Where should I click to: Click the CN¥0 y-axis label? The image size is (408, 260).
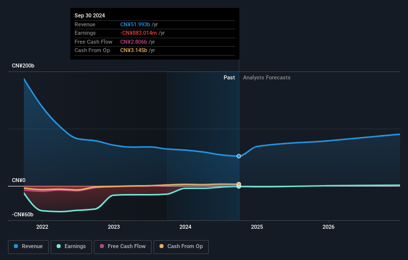coord(19,180)
